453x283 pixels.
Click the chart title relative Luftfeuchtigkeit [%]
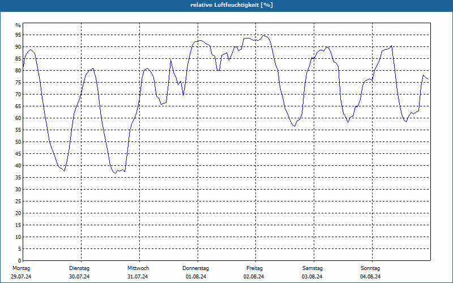pos(232,5)
